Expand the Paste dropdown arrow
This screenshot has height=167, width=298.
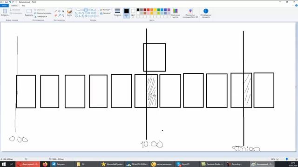5,16
